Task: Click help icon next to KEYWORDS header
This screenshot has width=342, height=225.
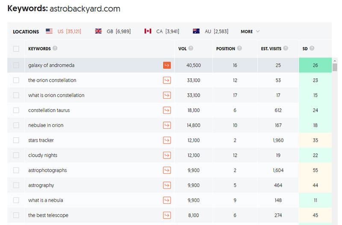Action: pos(55,48)
